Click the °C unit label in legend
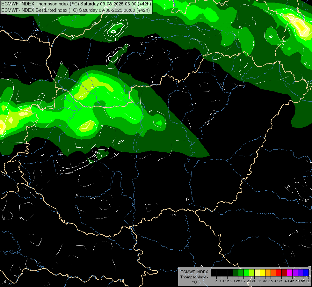 [195, 282]
